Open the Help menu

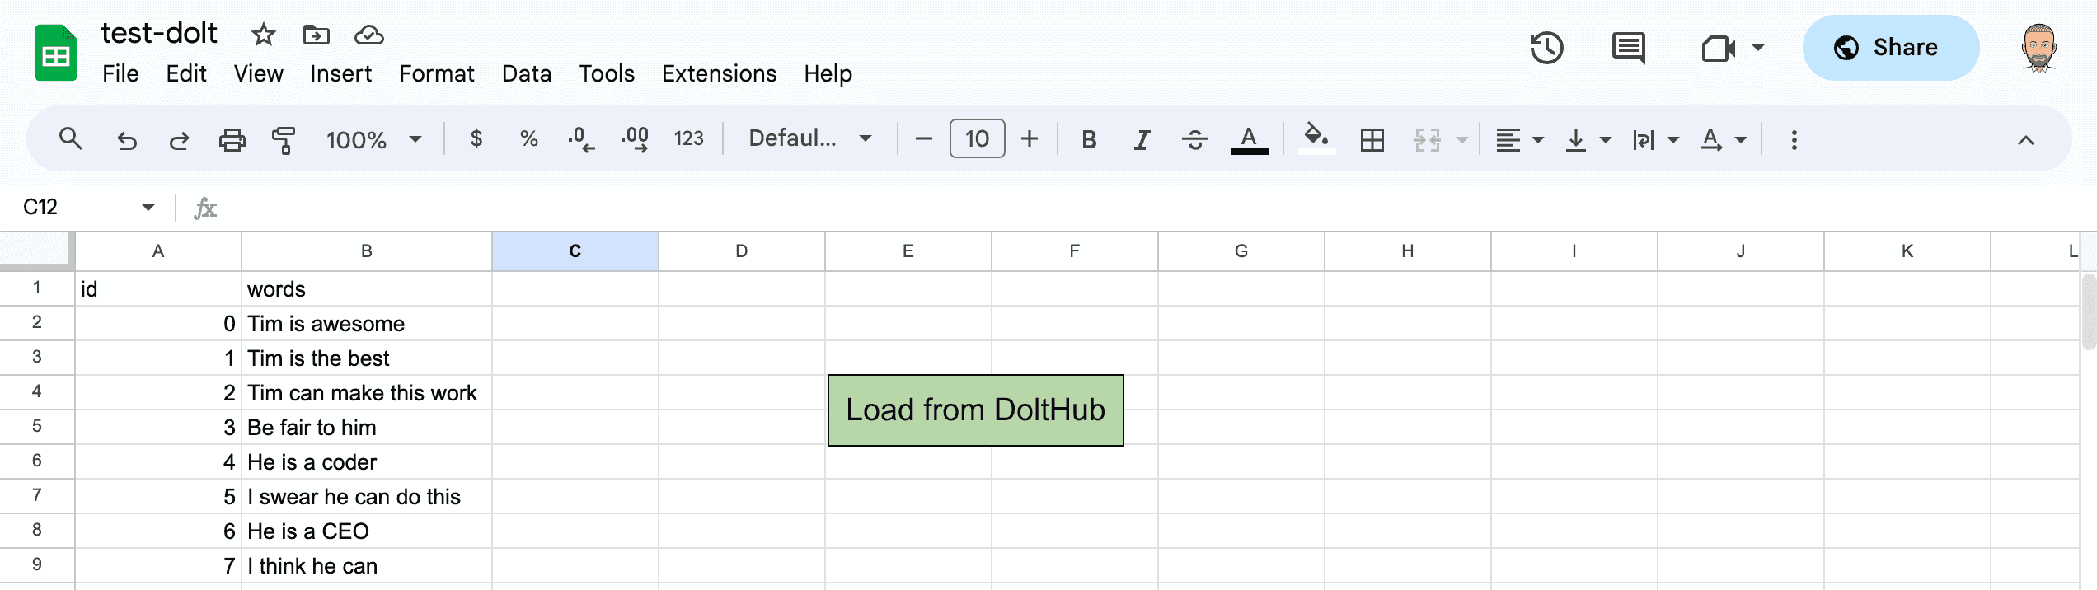pos(828,73)
